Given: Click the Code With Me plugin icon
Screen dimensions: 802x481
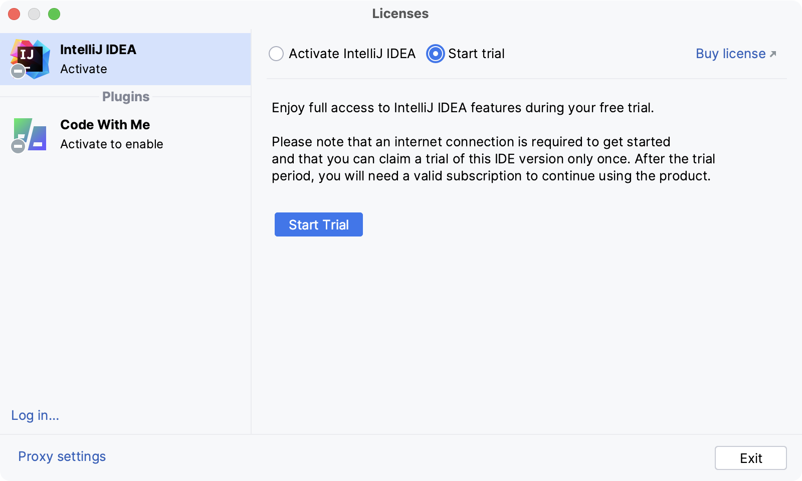Looking at the screenshot, I should (31, 134).
